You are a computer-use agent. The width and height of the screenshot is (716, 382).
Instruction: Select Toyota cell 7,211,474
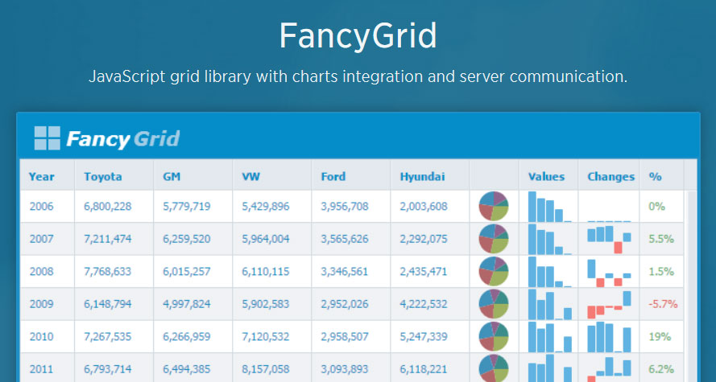pyautogui.click(x=114, y=239)
